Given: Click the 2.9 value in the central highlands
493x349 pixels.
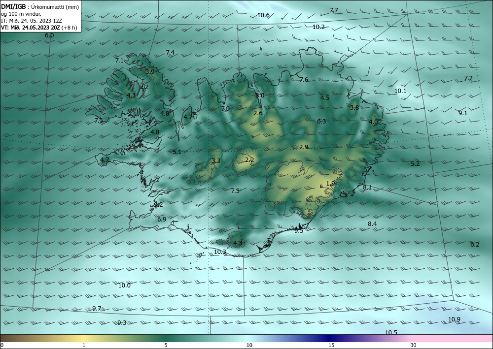Looking at the screenshot, I should (304, 147).
